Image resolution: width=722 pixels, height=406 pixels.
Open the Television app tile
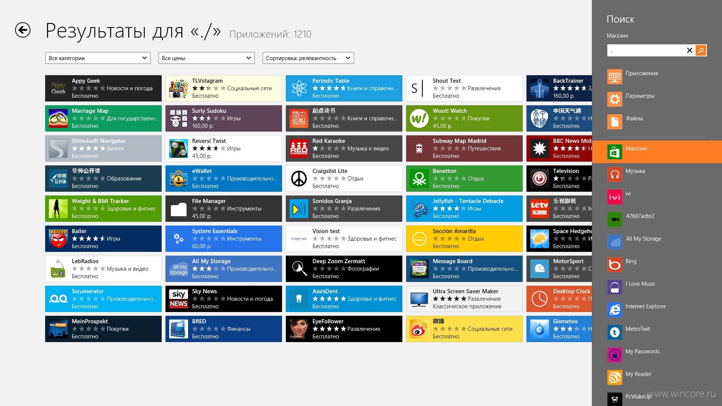coord(559,179)
